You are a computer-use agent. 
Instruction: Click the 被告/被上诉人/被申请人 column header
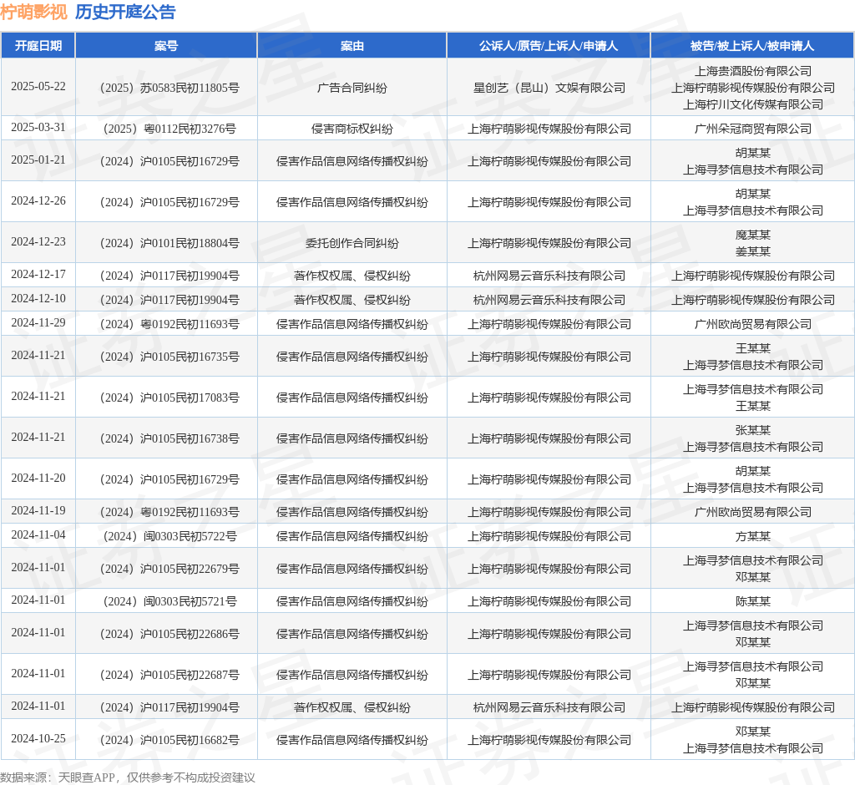coord(752,46)
